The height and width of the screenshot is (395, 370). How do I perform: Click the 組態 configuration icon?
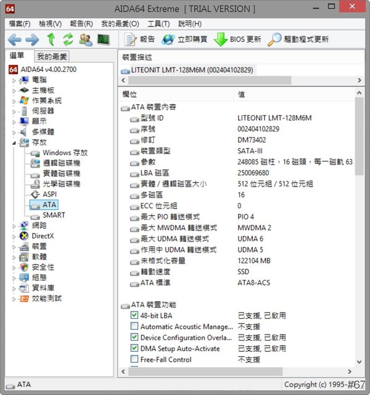[x=24, y=277]
